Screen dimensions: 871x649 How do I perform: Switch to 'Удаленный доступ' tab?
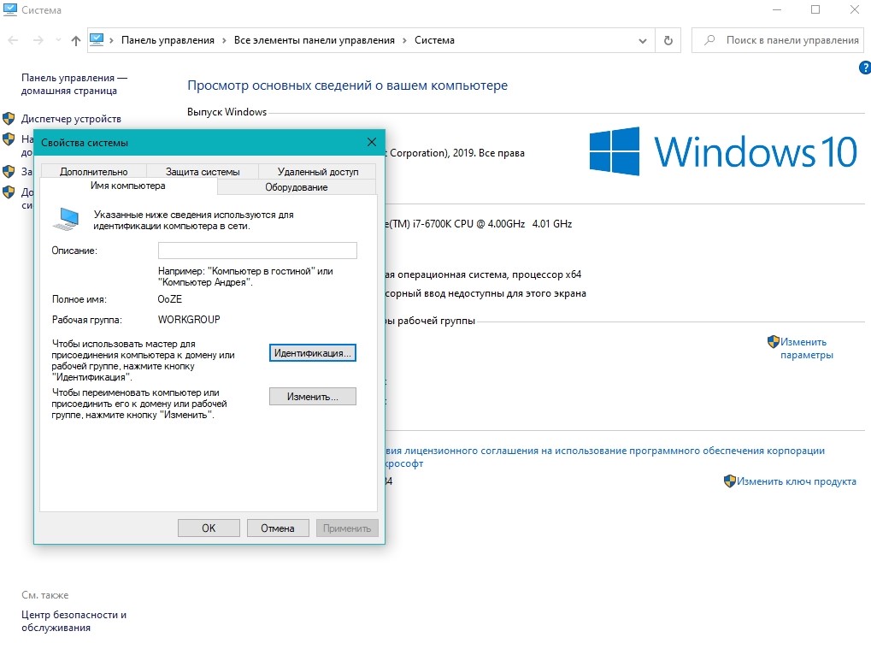click(x=318, y=172)
